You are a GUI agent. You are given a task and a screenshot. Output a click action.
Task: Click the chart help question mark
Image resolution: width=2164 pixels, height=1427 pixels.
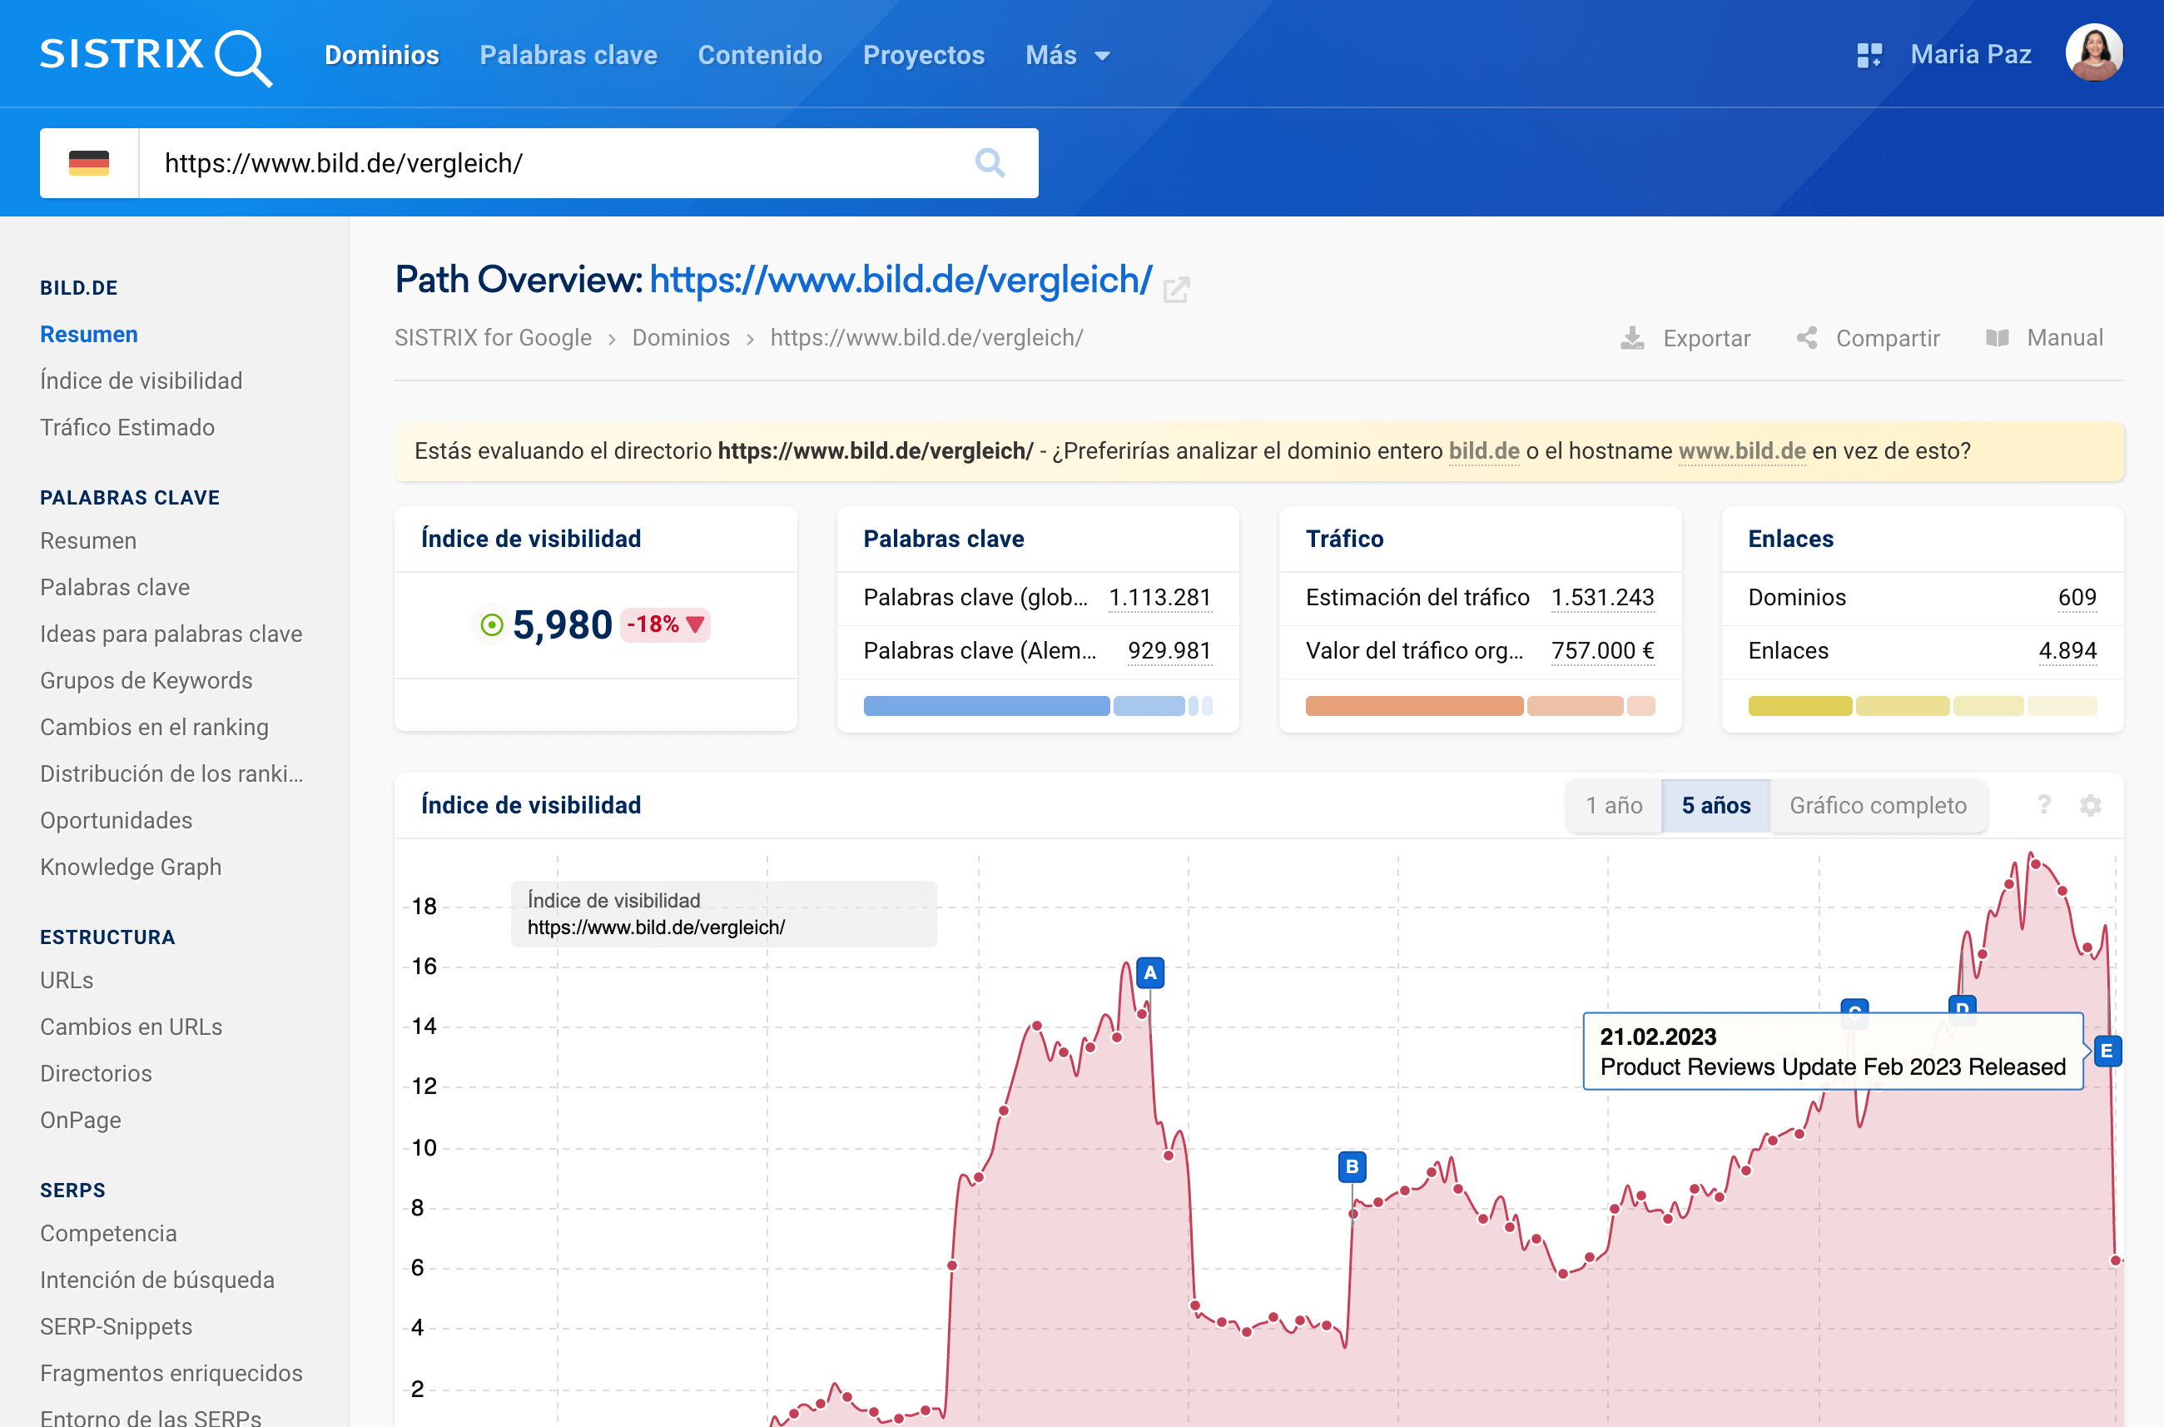tap(2043, 805)
